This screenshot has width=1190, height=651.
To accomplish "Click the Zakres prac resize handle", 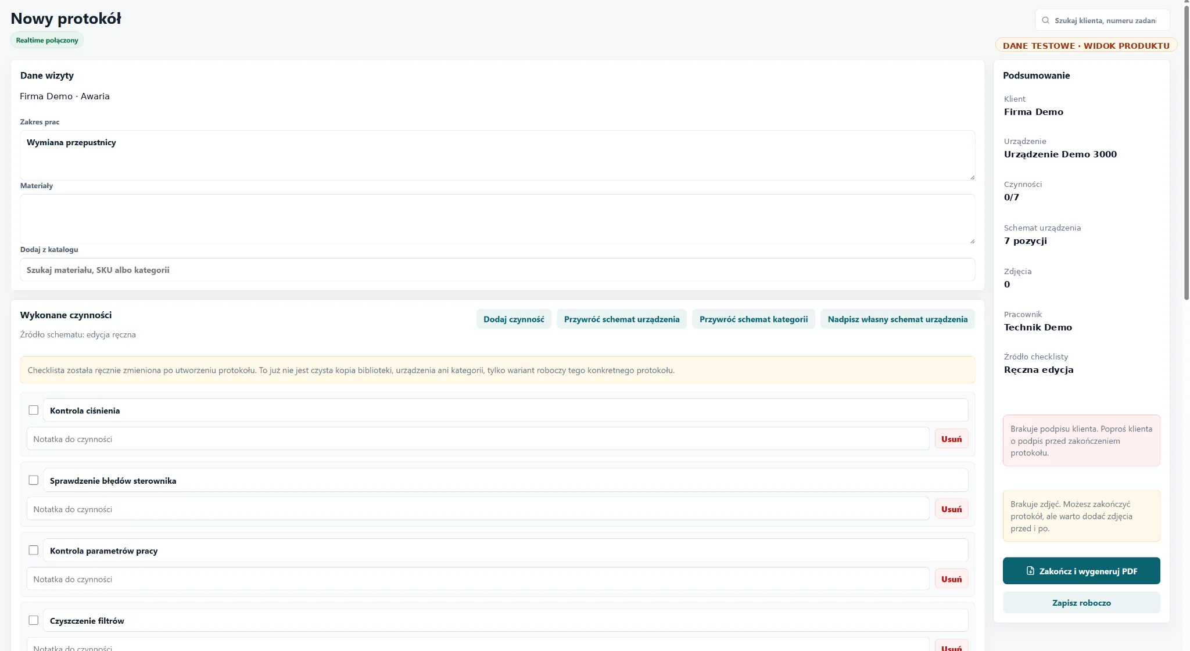I will [972, 177].
